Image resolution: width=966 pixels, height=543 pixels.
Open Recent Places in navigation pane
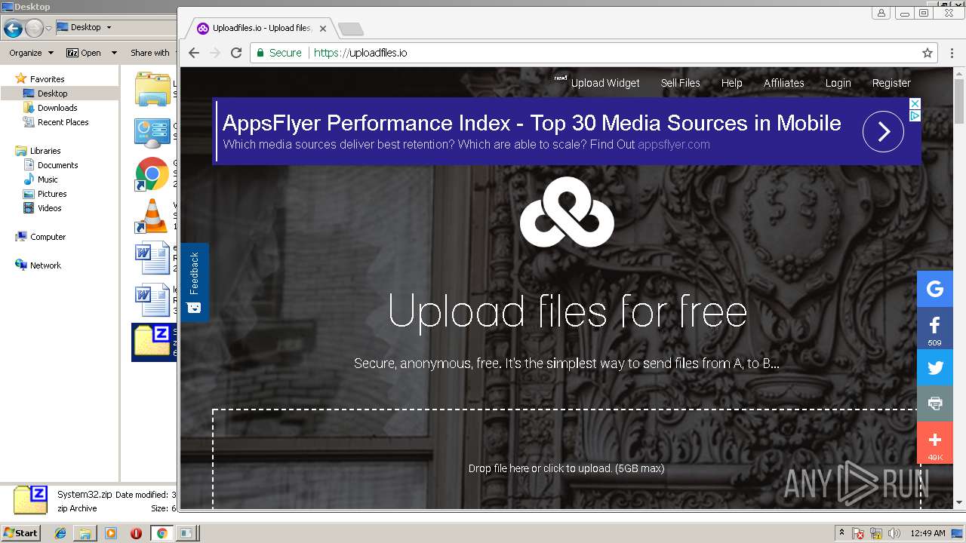coord(63,122)
